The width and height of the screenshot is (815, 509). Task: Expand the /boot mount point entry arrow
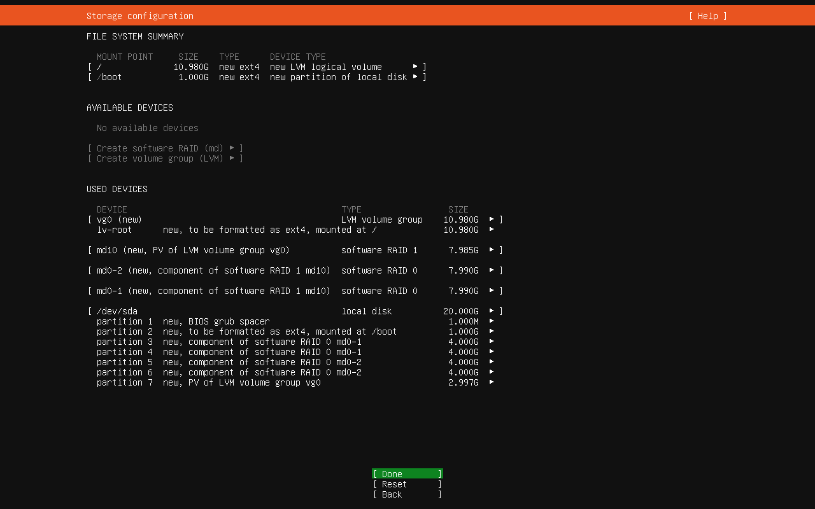click(415, 77)
